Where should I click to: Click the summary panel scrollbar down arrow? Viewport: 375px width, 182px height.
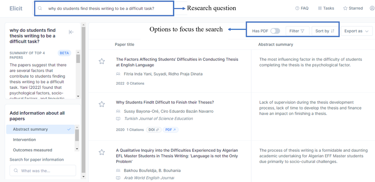[78, 96]
